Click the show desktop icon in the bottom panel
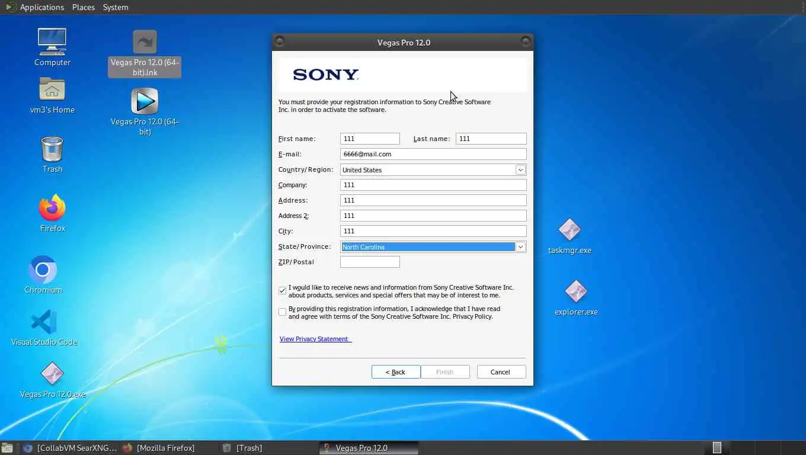 (7, 448)
